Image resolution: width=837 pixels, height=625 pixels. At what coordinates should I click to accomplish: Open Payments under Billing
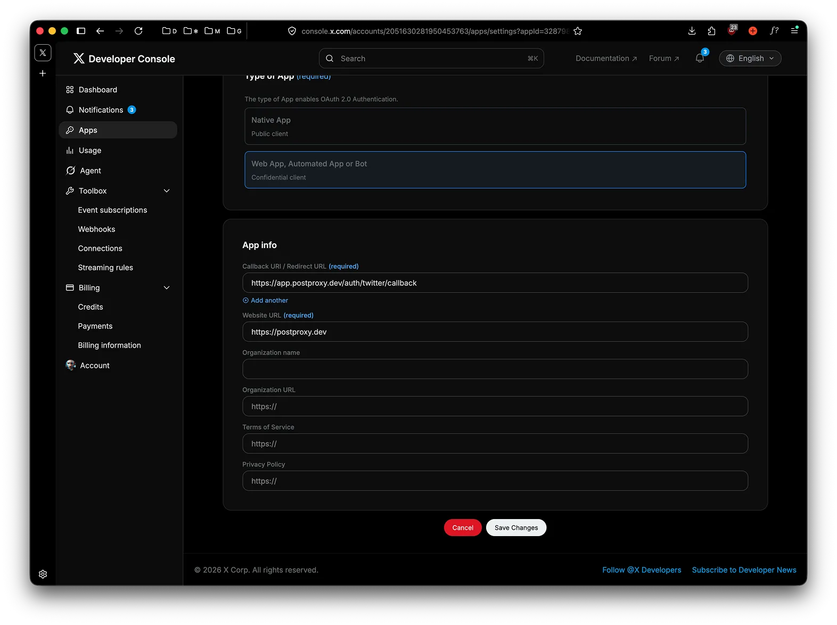95,326
